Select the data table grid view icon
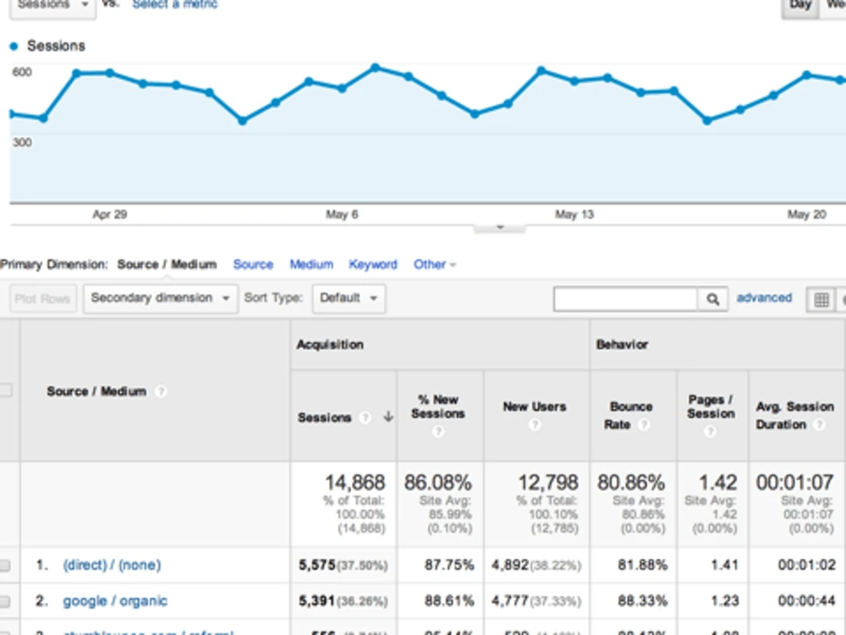The image size is (846, 635). point(821,300)
